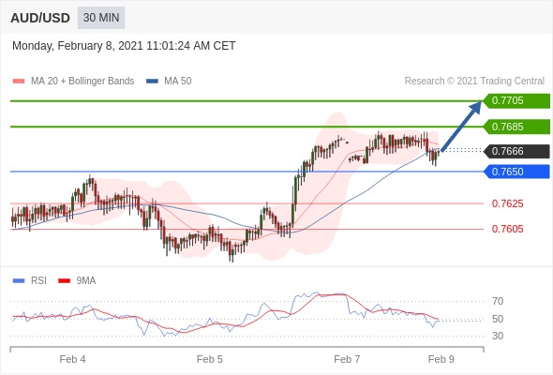Toggle MA 20 + Bollinger Bands legend
553x375 pixels.
pyautogui.click(x=73, y=82)
